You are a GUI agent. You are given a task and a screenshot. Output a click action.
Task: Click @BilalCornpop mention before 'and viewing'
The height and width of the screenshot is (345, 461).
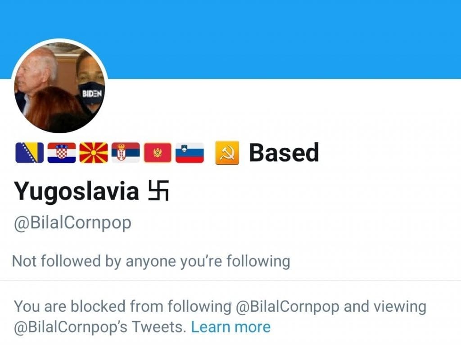tap(288, 306)
